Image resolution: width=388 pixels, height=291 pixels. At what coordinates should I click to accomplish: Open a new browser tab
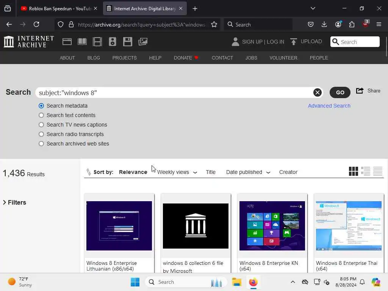(x=195, y=9)
